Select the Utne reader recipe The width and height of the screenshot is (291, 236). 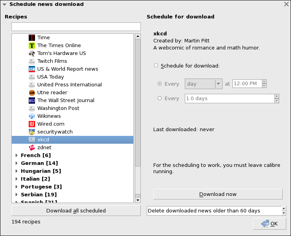(52, 93)
